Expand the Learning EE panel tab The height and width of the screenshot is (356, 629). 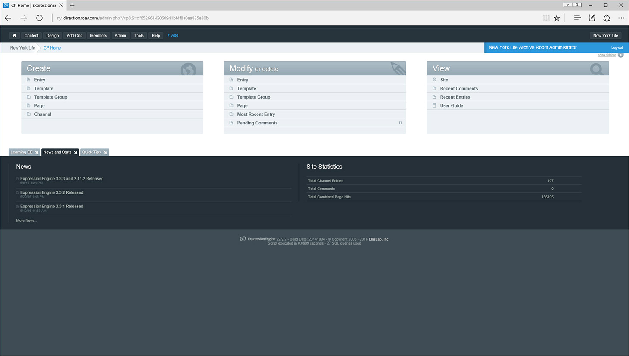(x=24, y=152)
